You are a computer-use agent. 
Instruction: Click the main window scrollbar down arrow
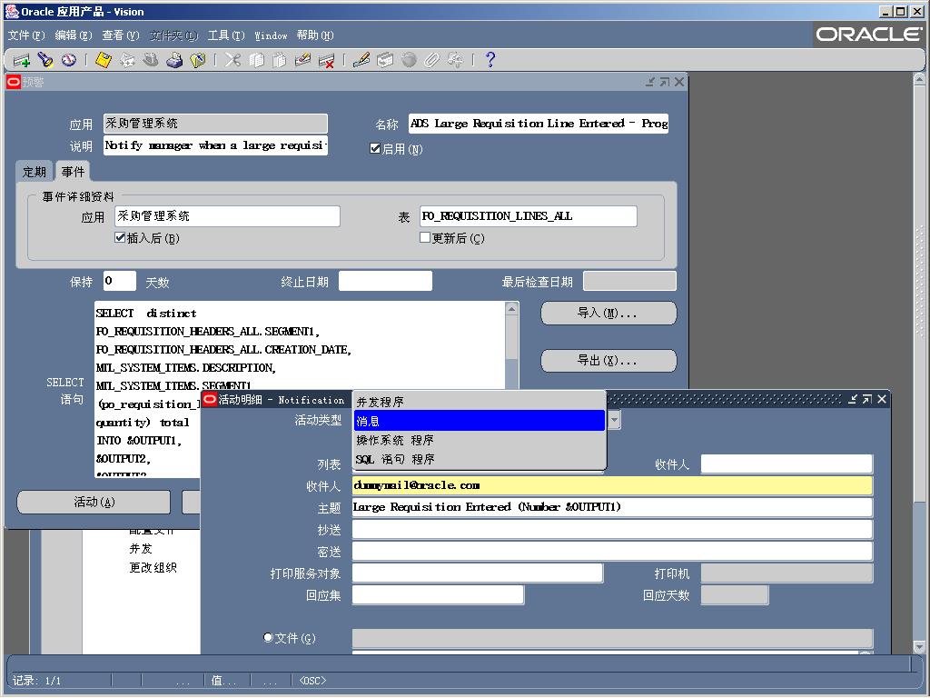(919, 646)
